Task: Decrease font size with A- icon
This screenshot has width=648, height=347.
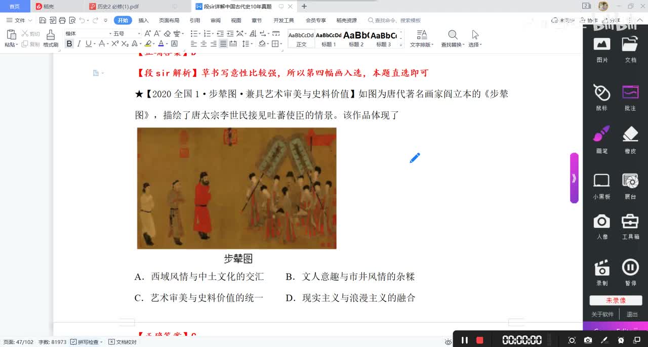Action: (157, 33)
